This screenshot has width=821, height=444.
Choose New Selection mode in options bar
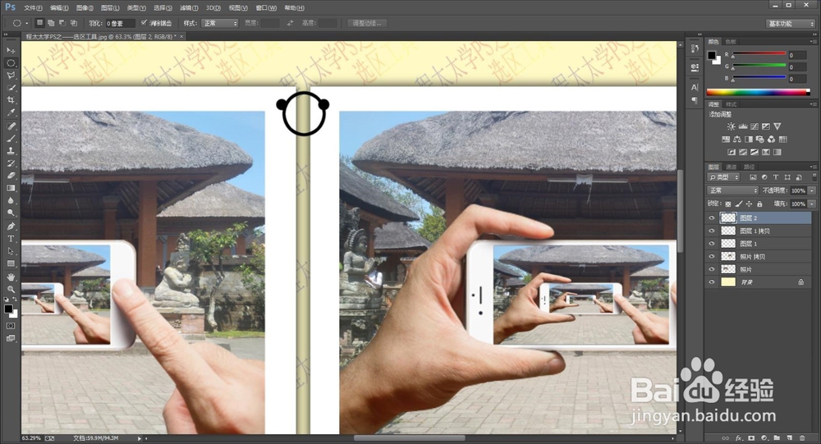tap(39, 23)
